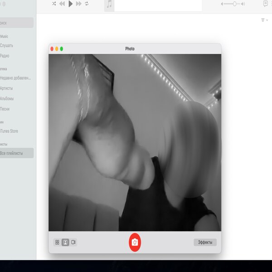
Task: Expand the list view options dropdown
Action: (x=264, y=20)
